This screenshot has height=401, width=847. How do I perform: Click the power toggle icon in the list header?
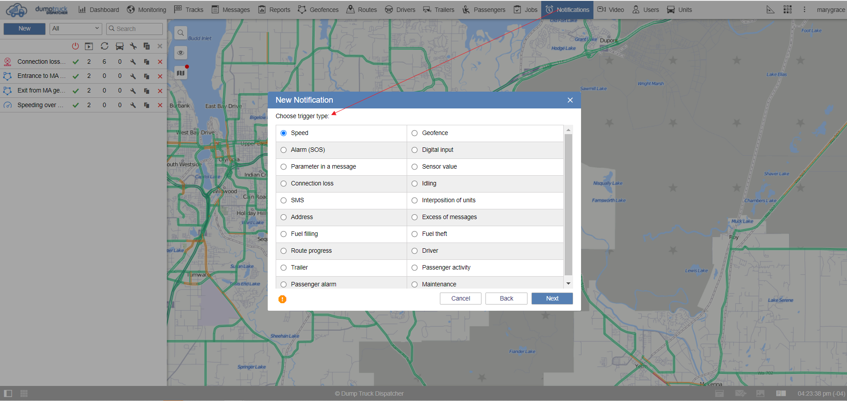(75, 46)
